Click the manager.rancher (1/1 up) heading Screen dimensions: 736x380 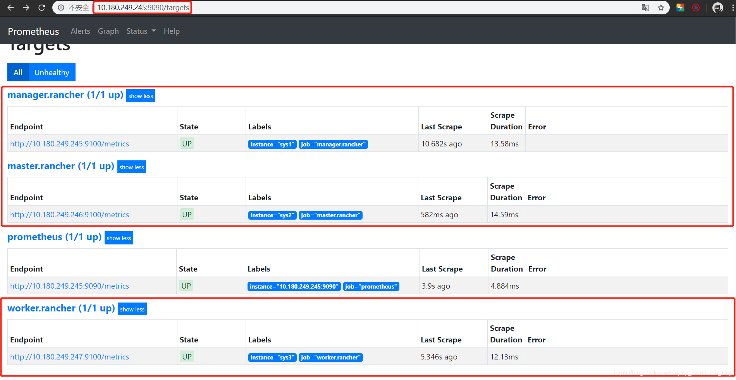point(65,95)
